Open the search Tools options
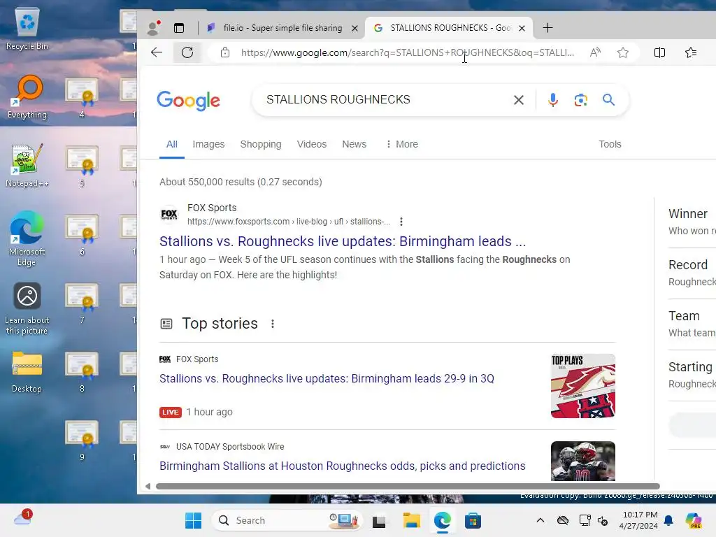 click(x=610, y=144)
